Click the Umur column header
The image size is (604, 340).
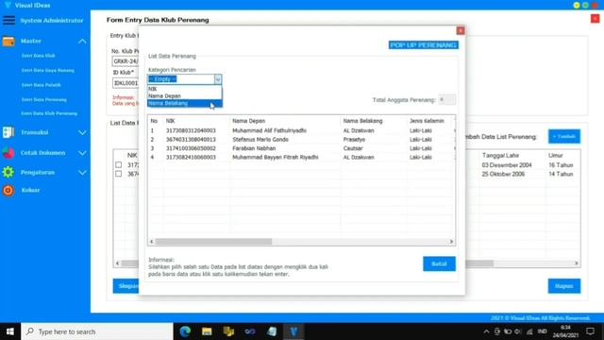click(556, 155)
